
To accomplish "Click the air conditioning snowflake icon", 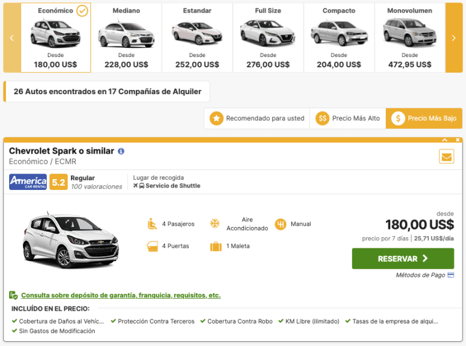I will [x=215, y=224].
